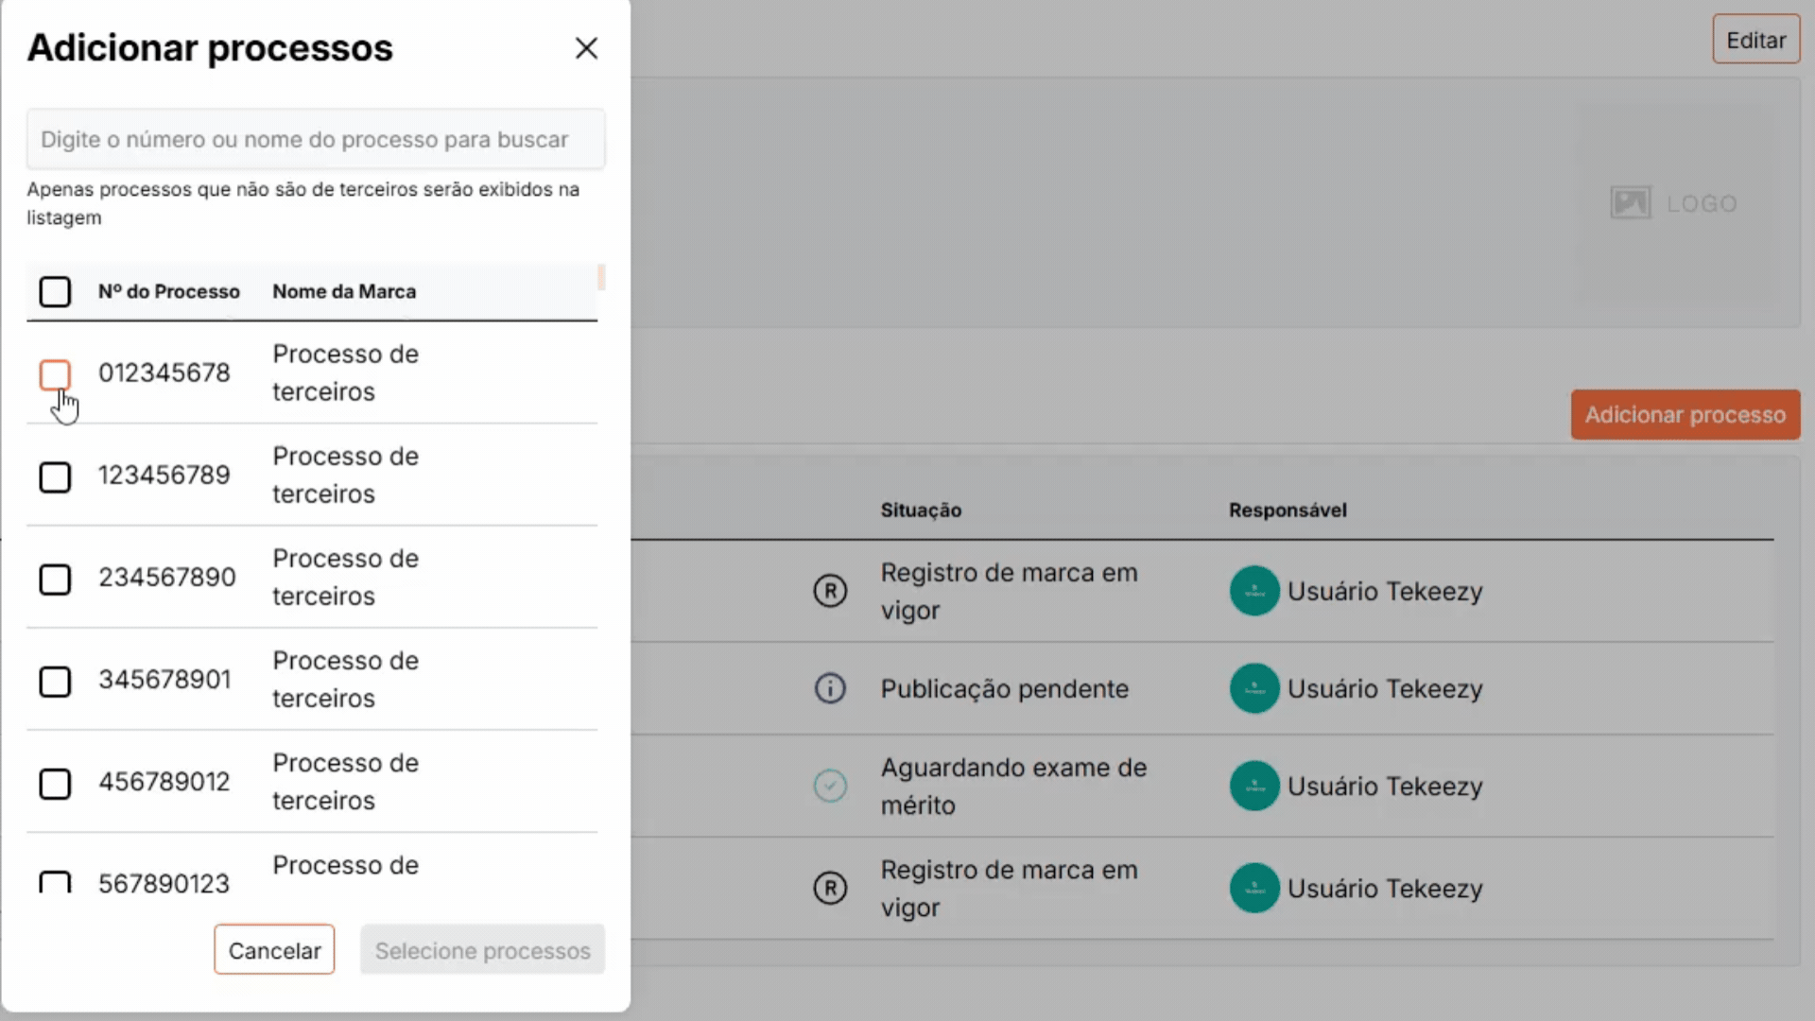The height and width of the screenshot is (1021, 1815).
Task: Check the checkbox for process 345678901
Action: coord(55,682)
